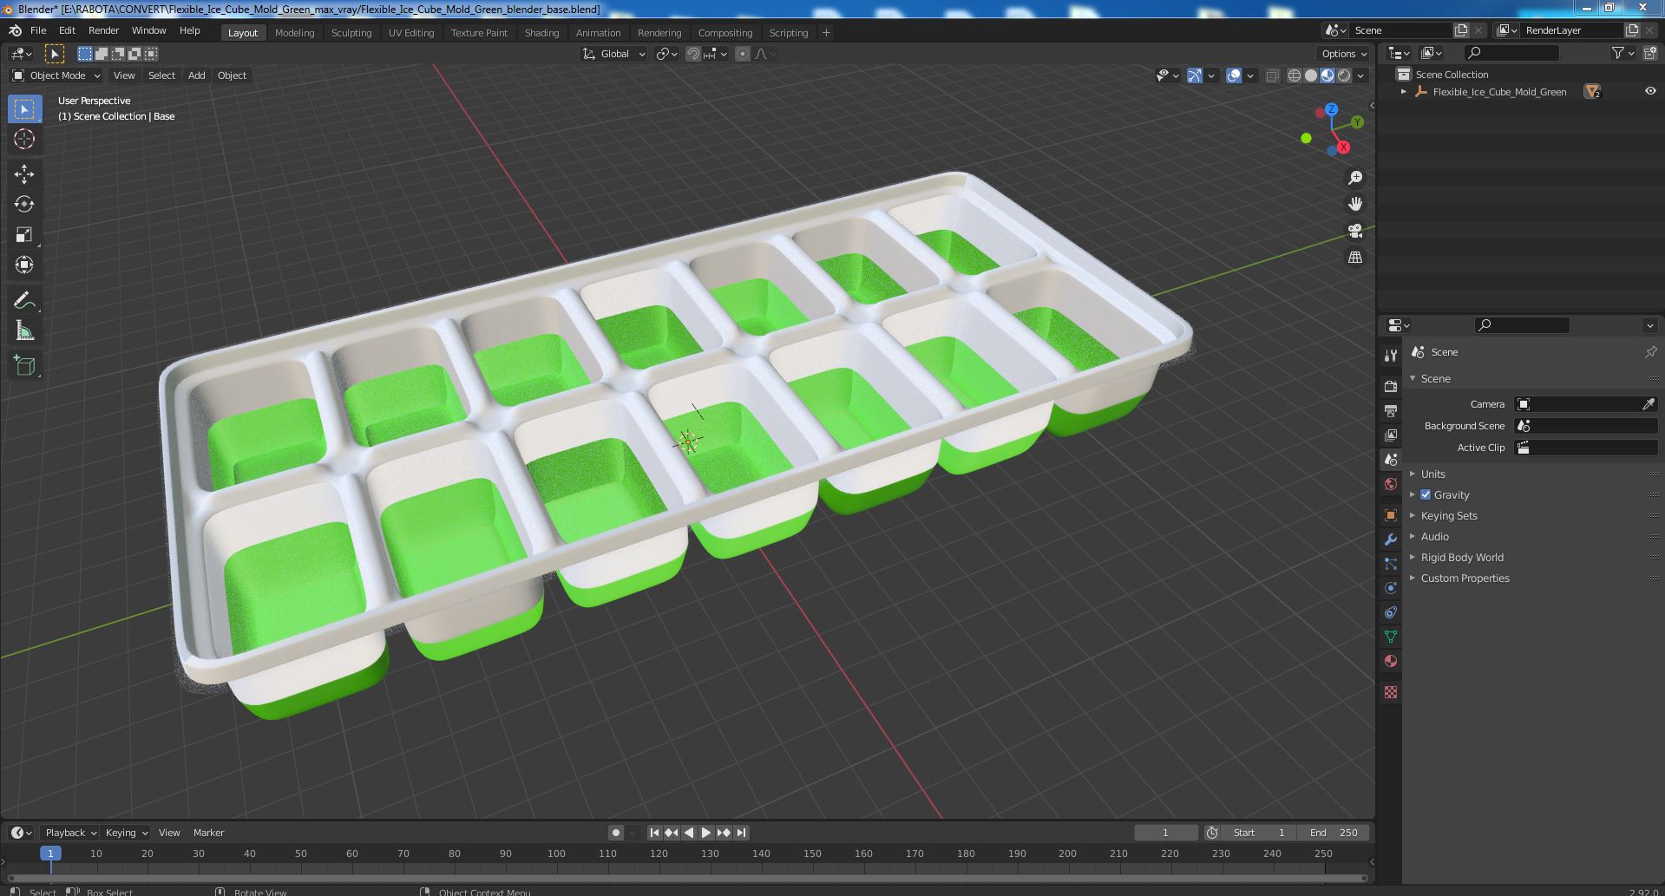
Task: Open the Render properties tab
Action: pyautogui.click(x=1391, y=386)
